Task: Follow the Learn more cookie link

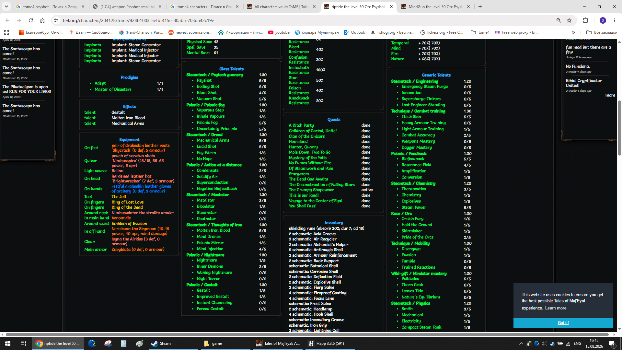Action: (x=556, y=308)
